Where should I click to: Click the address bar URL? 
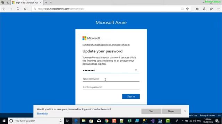[61, 9]
